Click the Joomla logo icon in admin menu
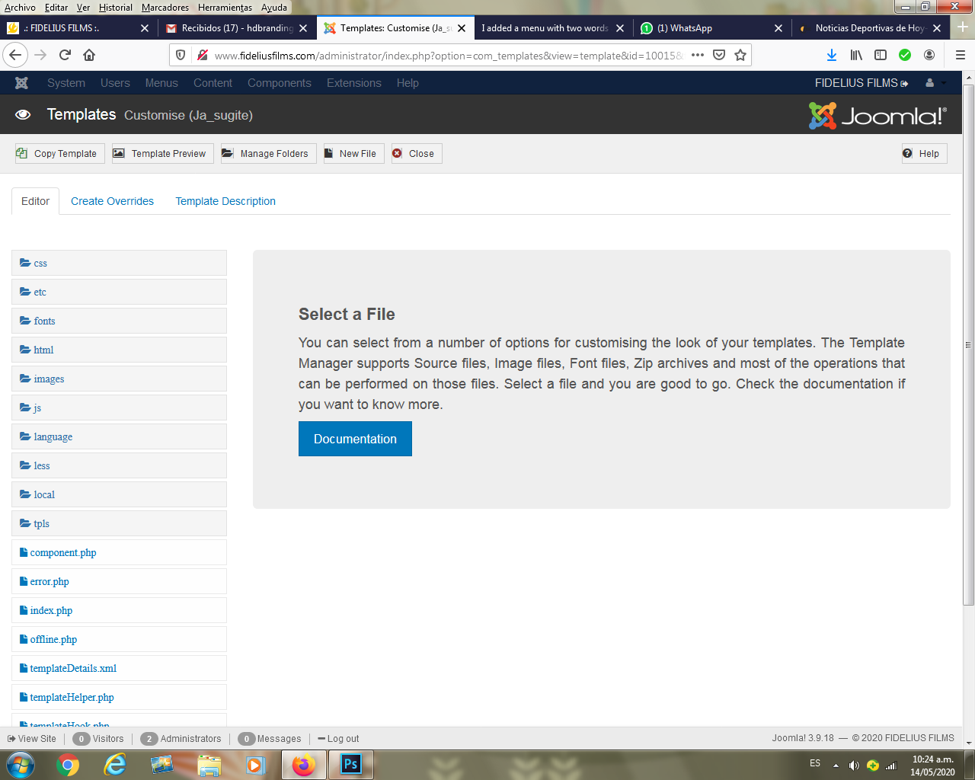This screenshot has width=975, height=780. coord(21,83)
